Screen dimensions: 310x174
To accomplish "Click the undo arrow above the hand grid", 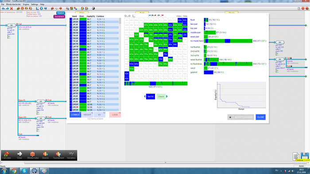I will point(125,16).
